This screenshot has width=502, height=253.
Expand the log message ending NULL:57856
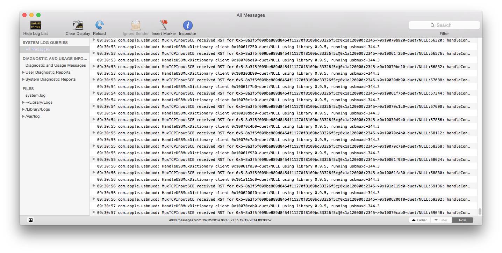click(94, 119)
